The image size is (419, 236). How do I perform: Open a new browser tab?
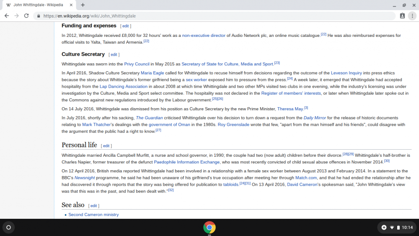click(x=83, y=5)
